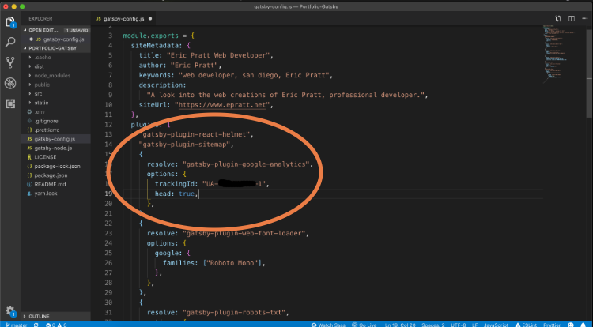Viewport: 593px width, 327px height.
Task: Open the Source Control view
Action: [10, 62]
